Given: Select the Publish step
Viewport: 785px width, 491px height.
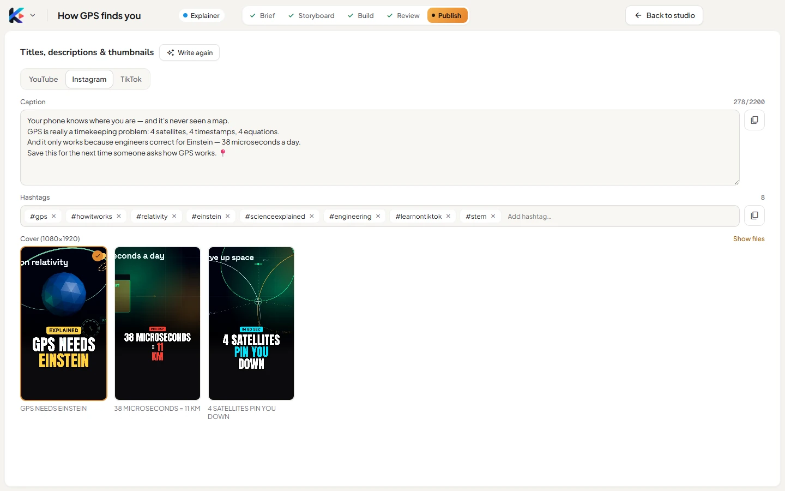Looking at the screenshot, I should point(447,15).
